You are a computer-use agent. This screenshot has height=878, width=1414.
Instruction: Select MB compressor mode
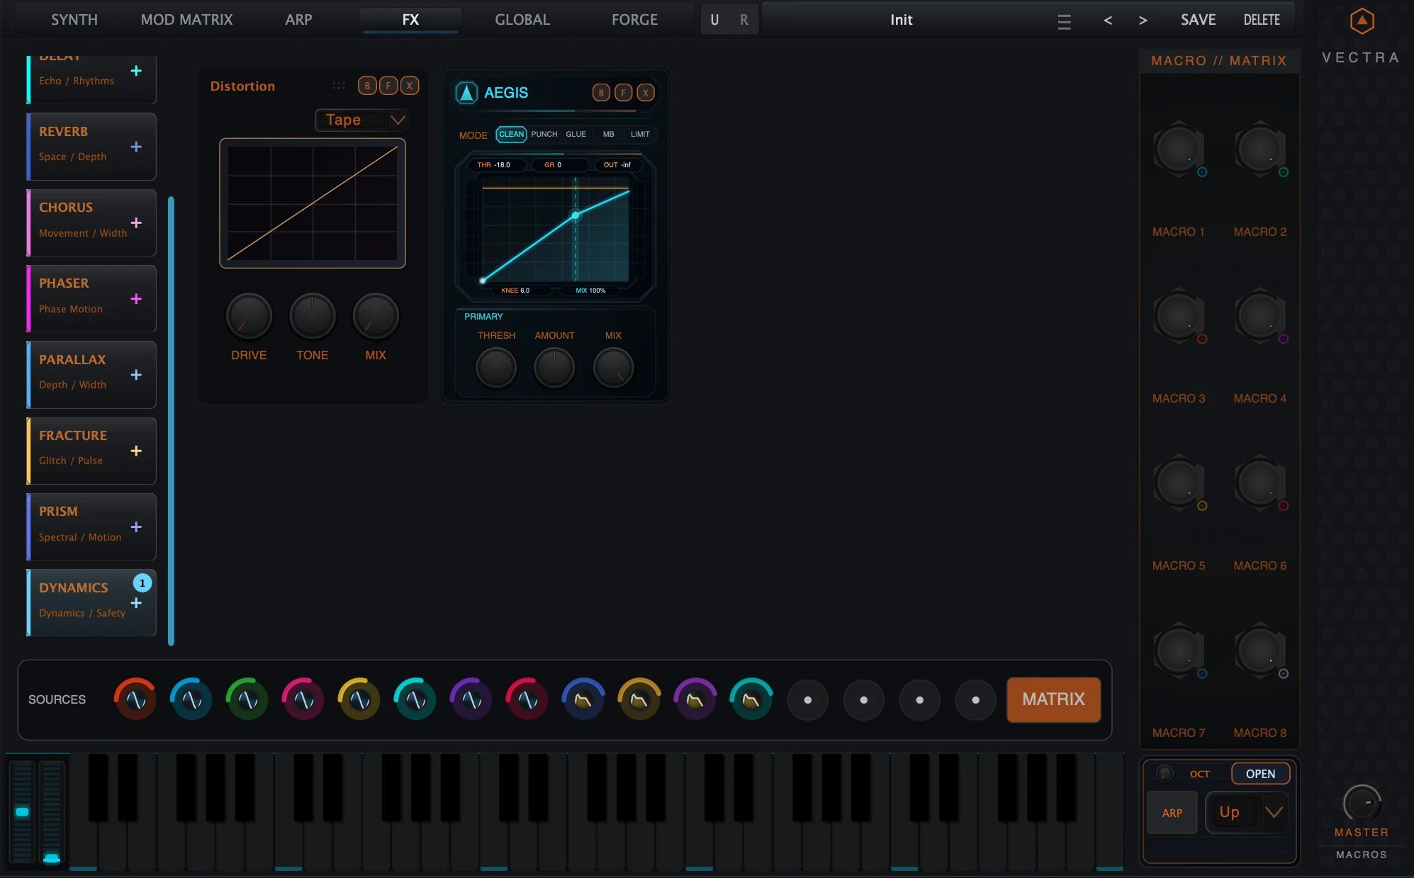(608, 134)
